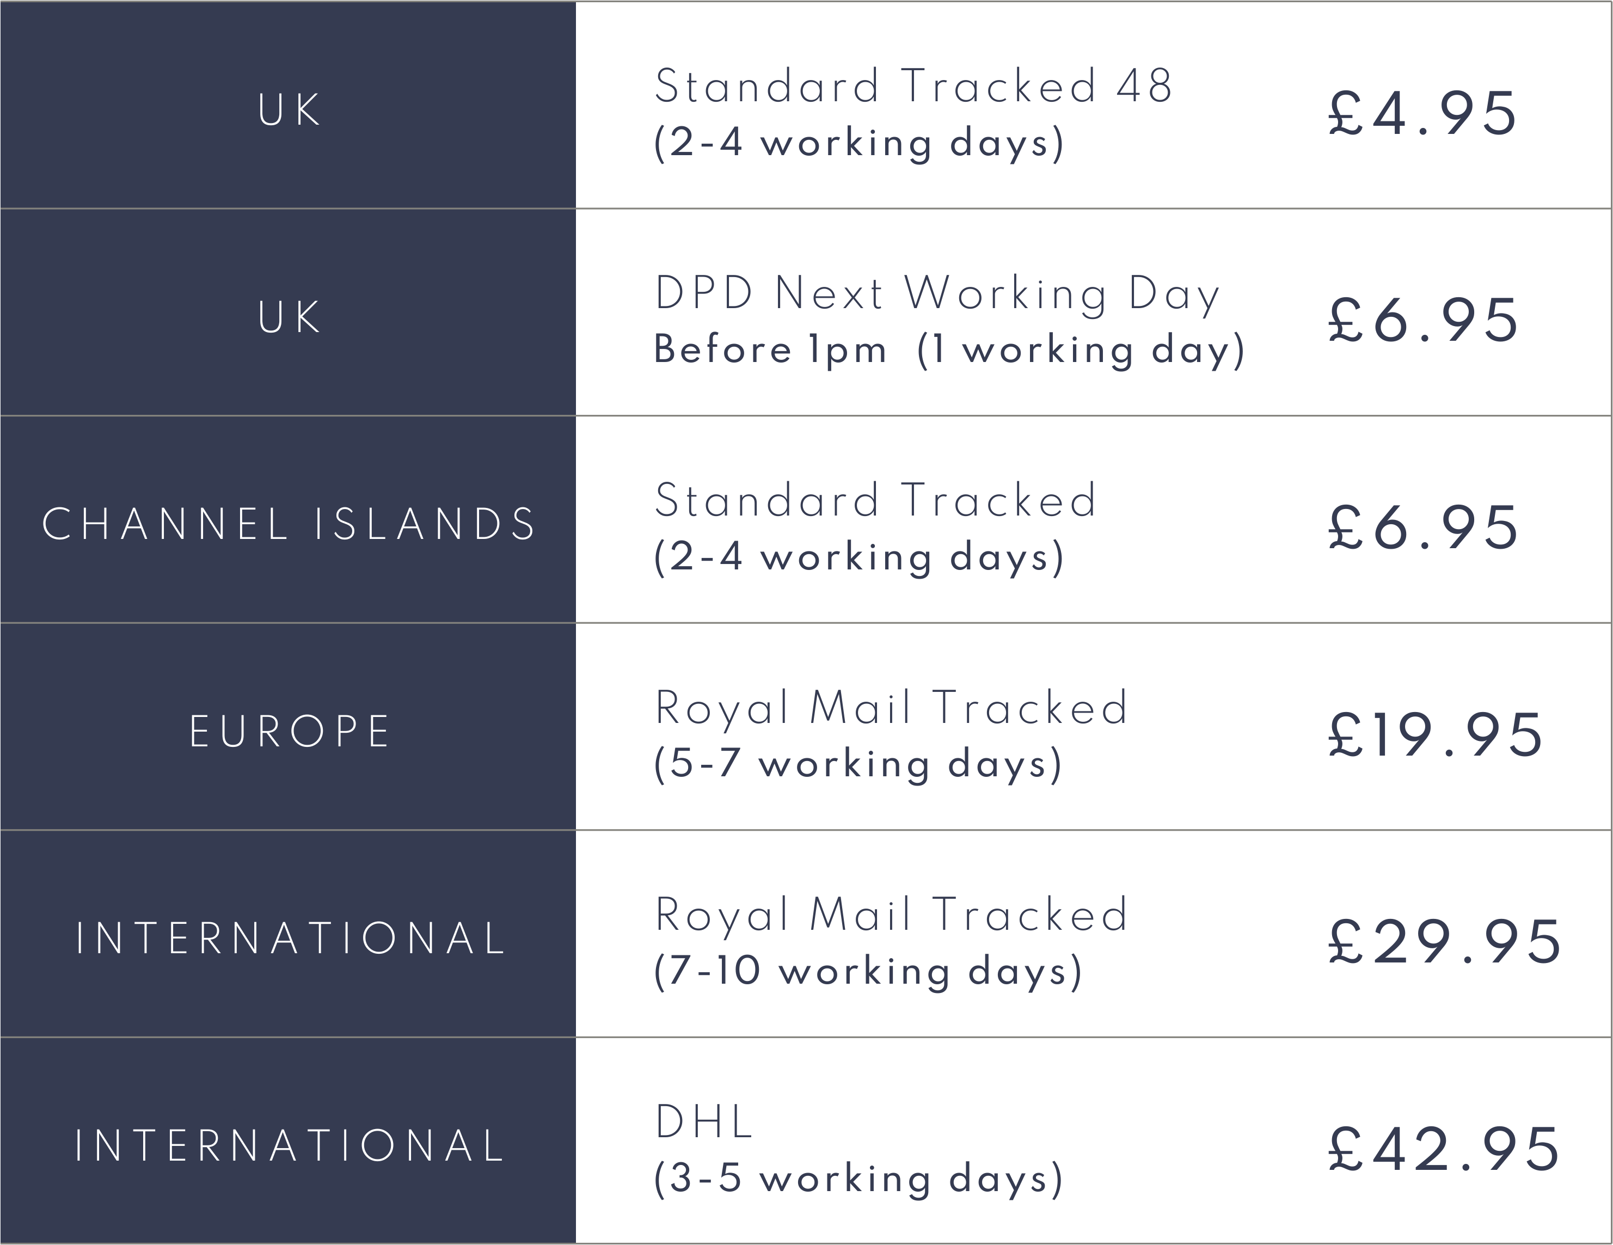
Task: Click Standard Tracked in Channel Islands row
Action: pyautogui.click(x=875, y=501)
